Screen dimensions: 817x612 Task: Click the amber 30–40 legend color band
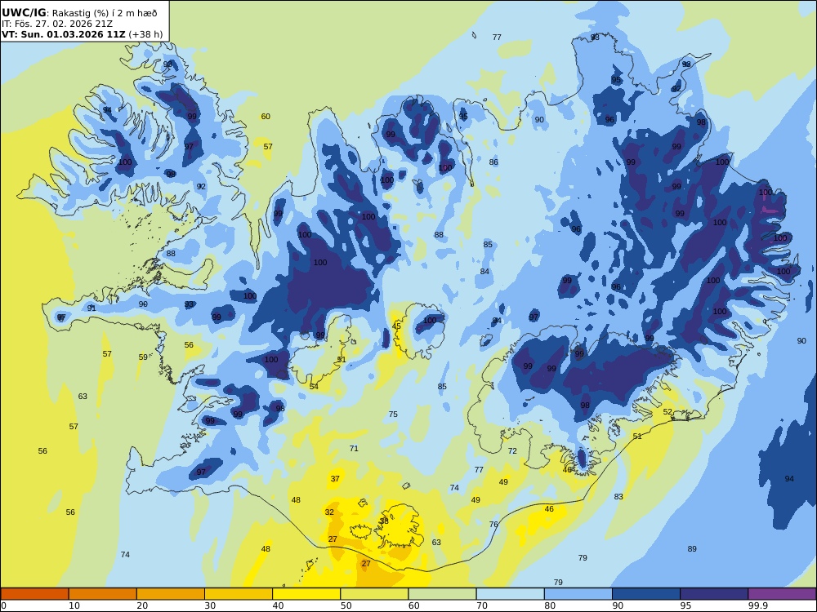click(239, 594)
